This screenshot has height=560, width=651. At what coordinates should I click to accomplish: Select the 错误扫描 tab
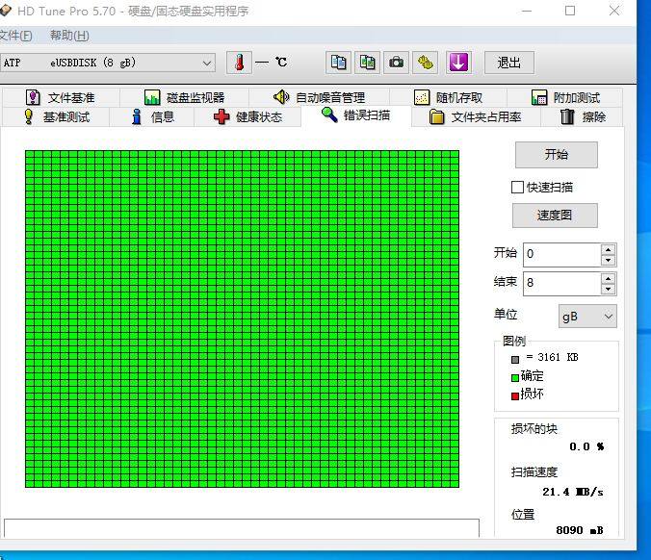(355, 115)
